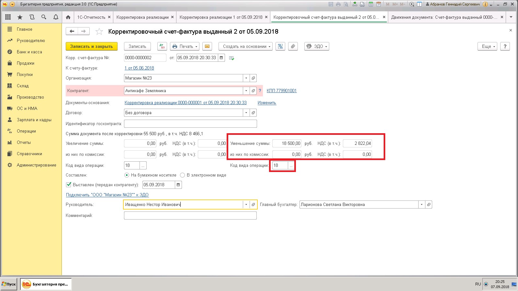
Task: Select В электронном виде option
Action: point(182,175)
